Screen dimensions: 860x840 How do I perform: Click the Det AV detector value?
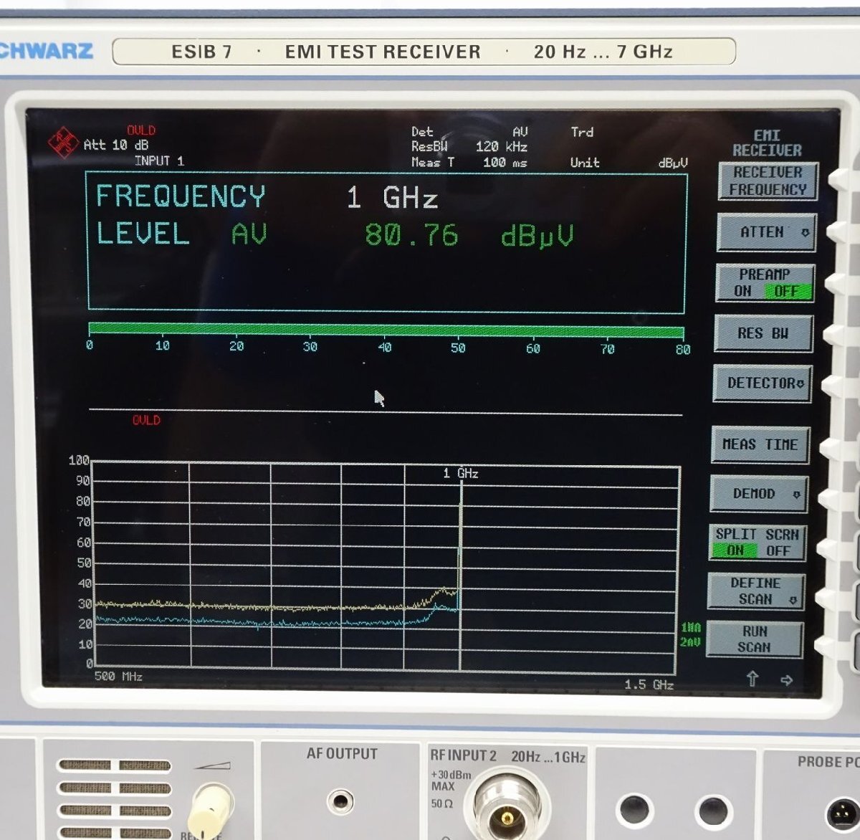(x=520, y=132)
